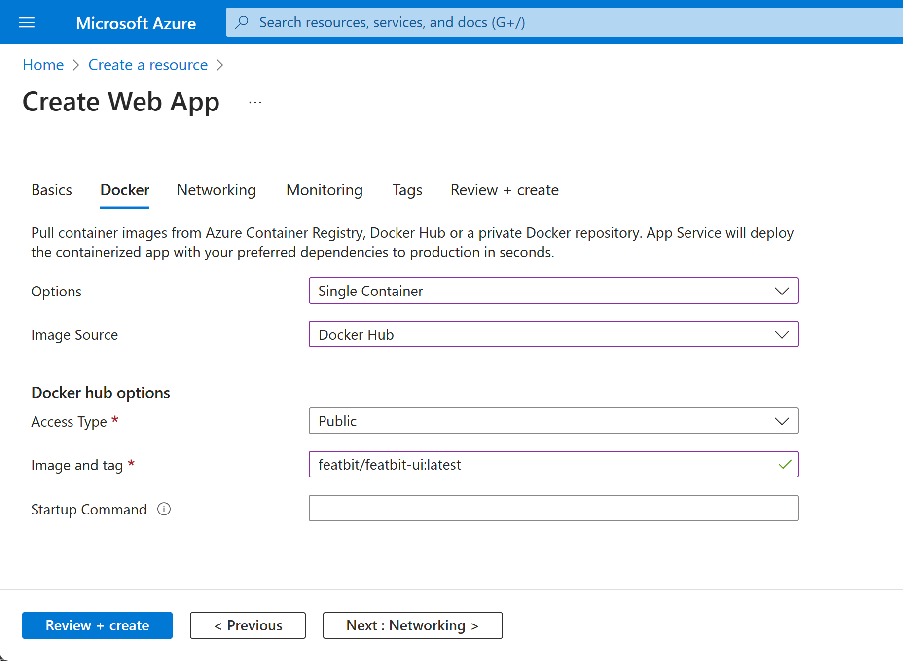Viewport: 903px width, 661px height.
Task: Expand the Options Single Container dropdown
Action: click(553, 291)
